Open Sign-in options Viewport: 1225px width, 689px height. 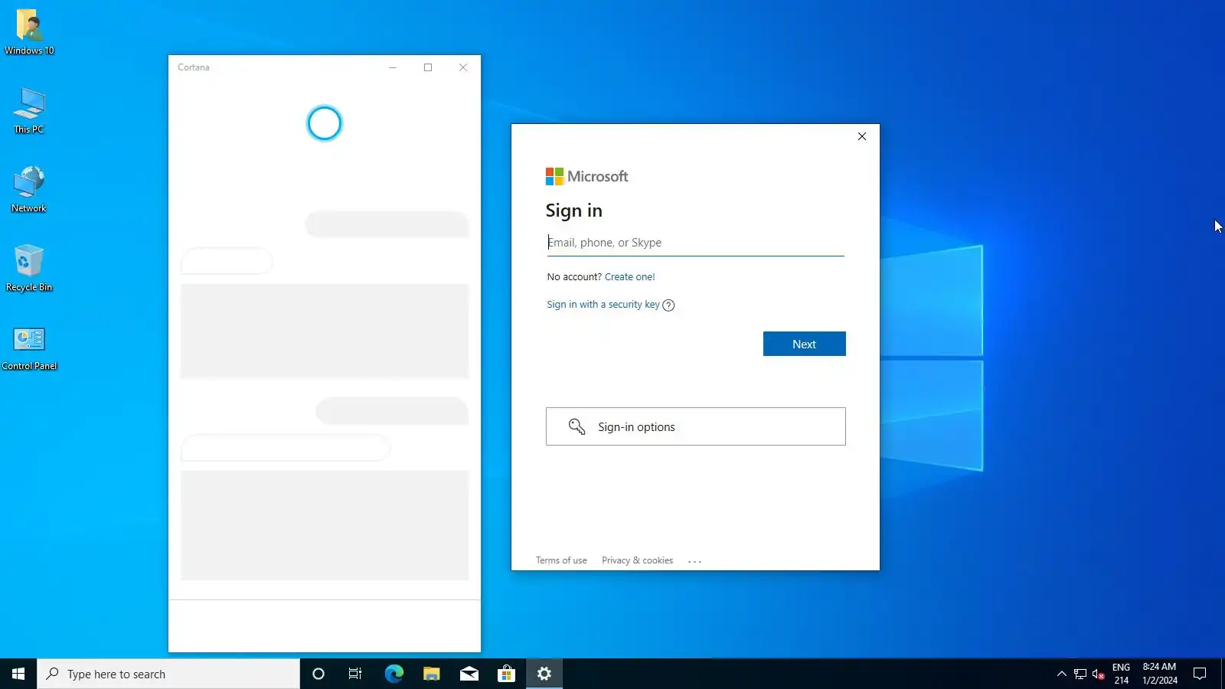click(695, 426)
